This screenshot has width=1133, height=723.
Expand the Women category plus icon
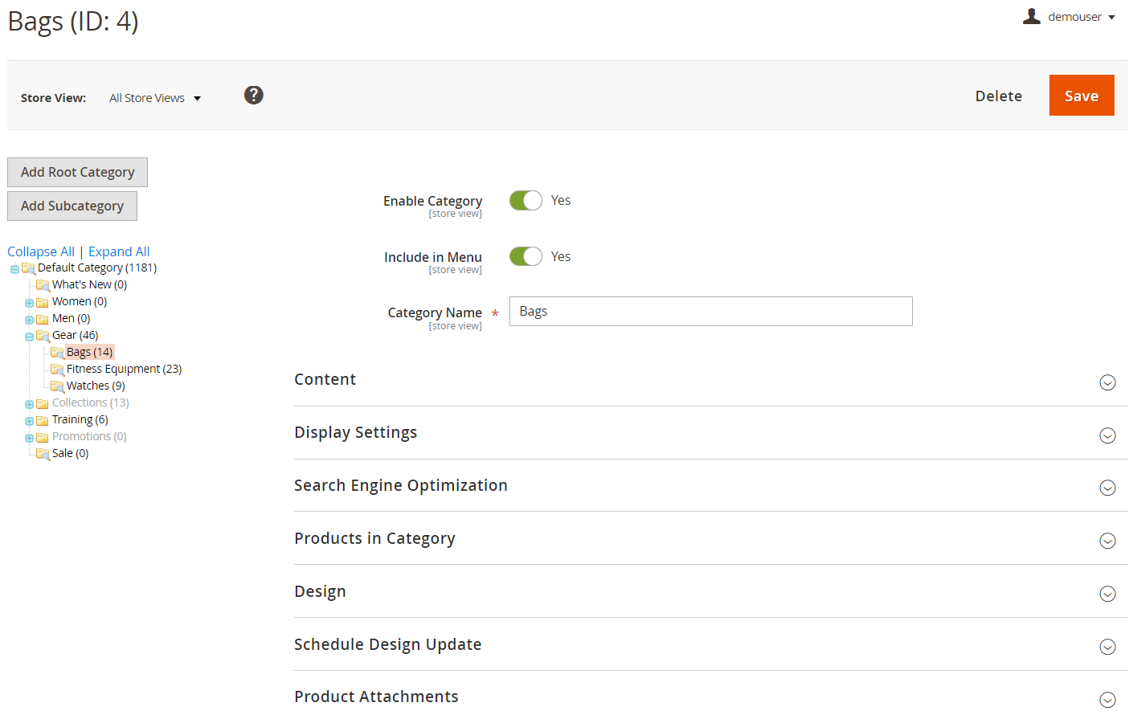point(29,303)
